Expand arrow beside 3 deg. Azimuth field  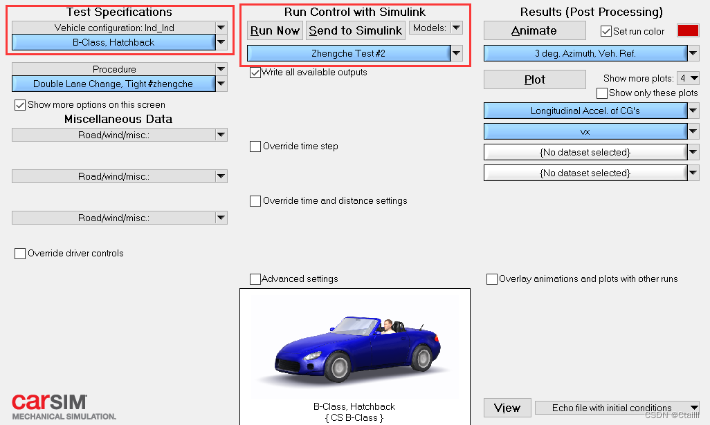point(693,53)
